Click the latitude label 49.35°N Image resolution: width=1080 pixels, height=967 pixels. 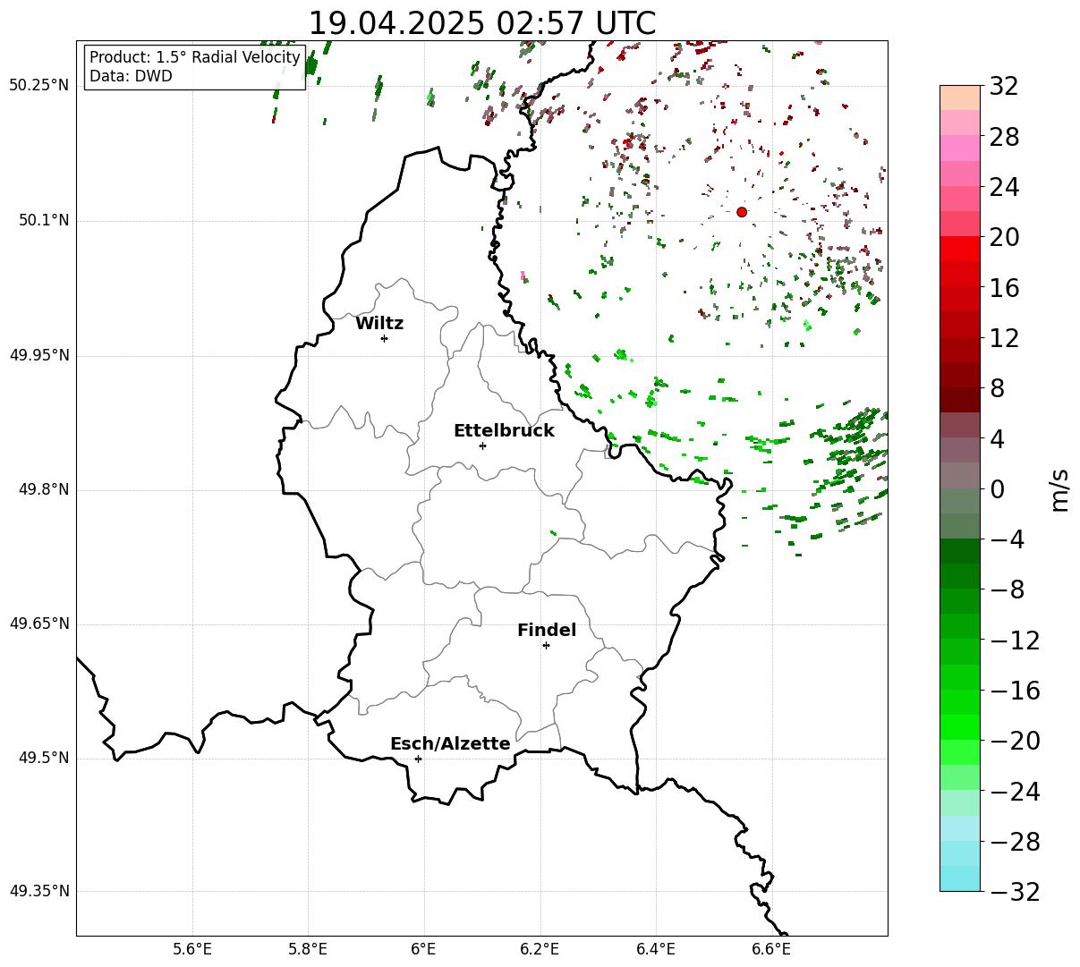[39, 891]
